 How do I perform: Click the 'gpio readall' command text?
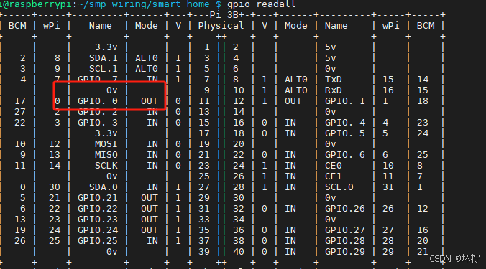point(261,4)
